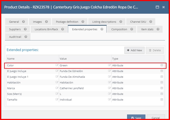170x120 pixels.
Task: Open Type dropdown for El Juego Incluye row
Action: [x=162, y=71]
